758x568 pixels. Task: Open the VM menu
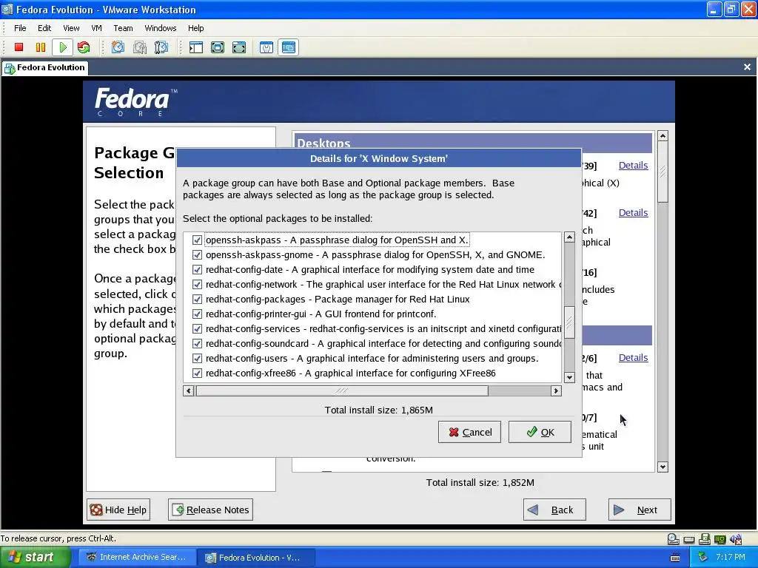pyautogui.click(x=97, y=28)
